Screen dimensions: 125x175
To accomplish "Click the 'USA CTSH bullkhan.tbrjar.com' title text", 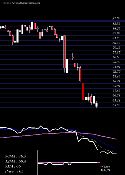I will (x=21, y=3).
